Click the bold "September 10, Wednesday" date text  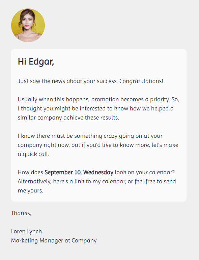(79, 172)
